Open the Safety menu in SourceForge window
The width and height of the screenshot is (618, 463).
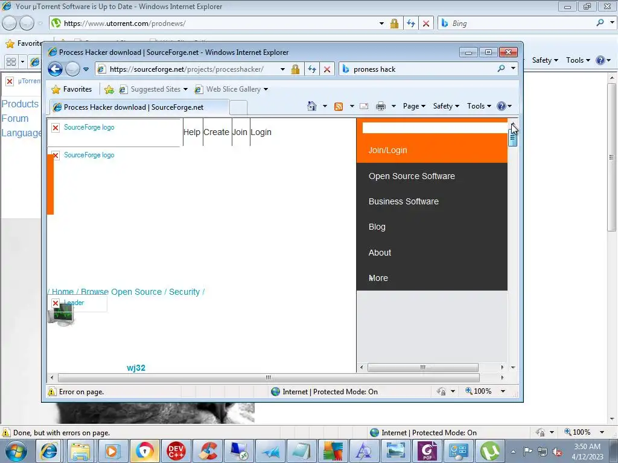(446, 106)
